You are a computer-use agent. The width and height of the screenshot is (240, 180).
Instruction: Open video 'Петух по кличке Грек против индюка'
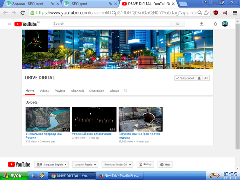(139, 136)
